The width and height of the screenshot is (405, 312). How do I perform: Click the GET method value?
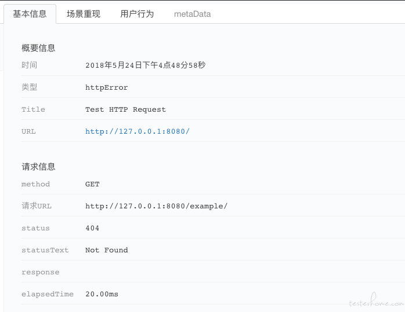(92, 184)
